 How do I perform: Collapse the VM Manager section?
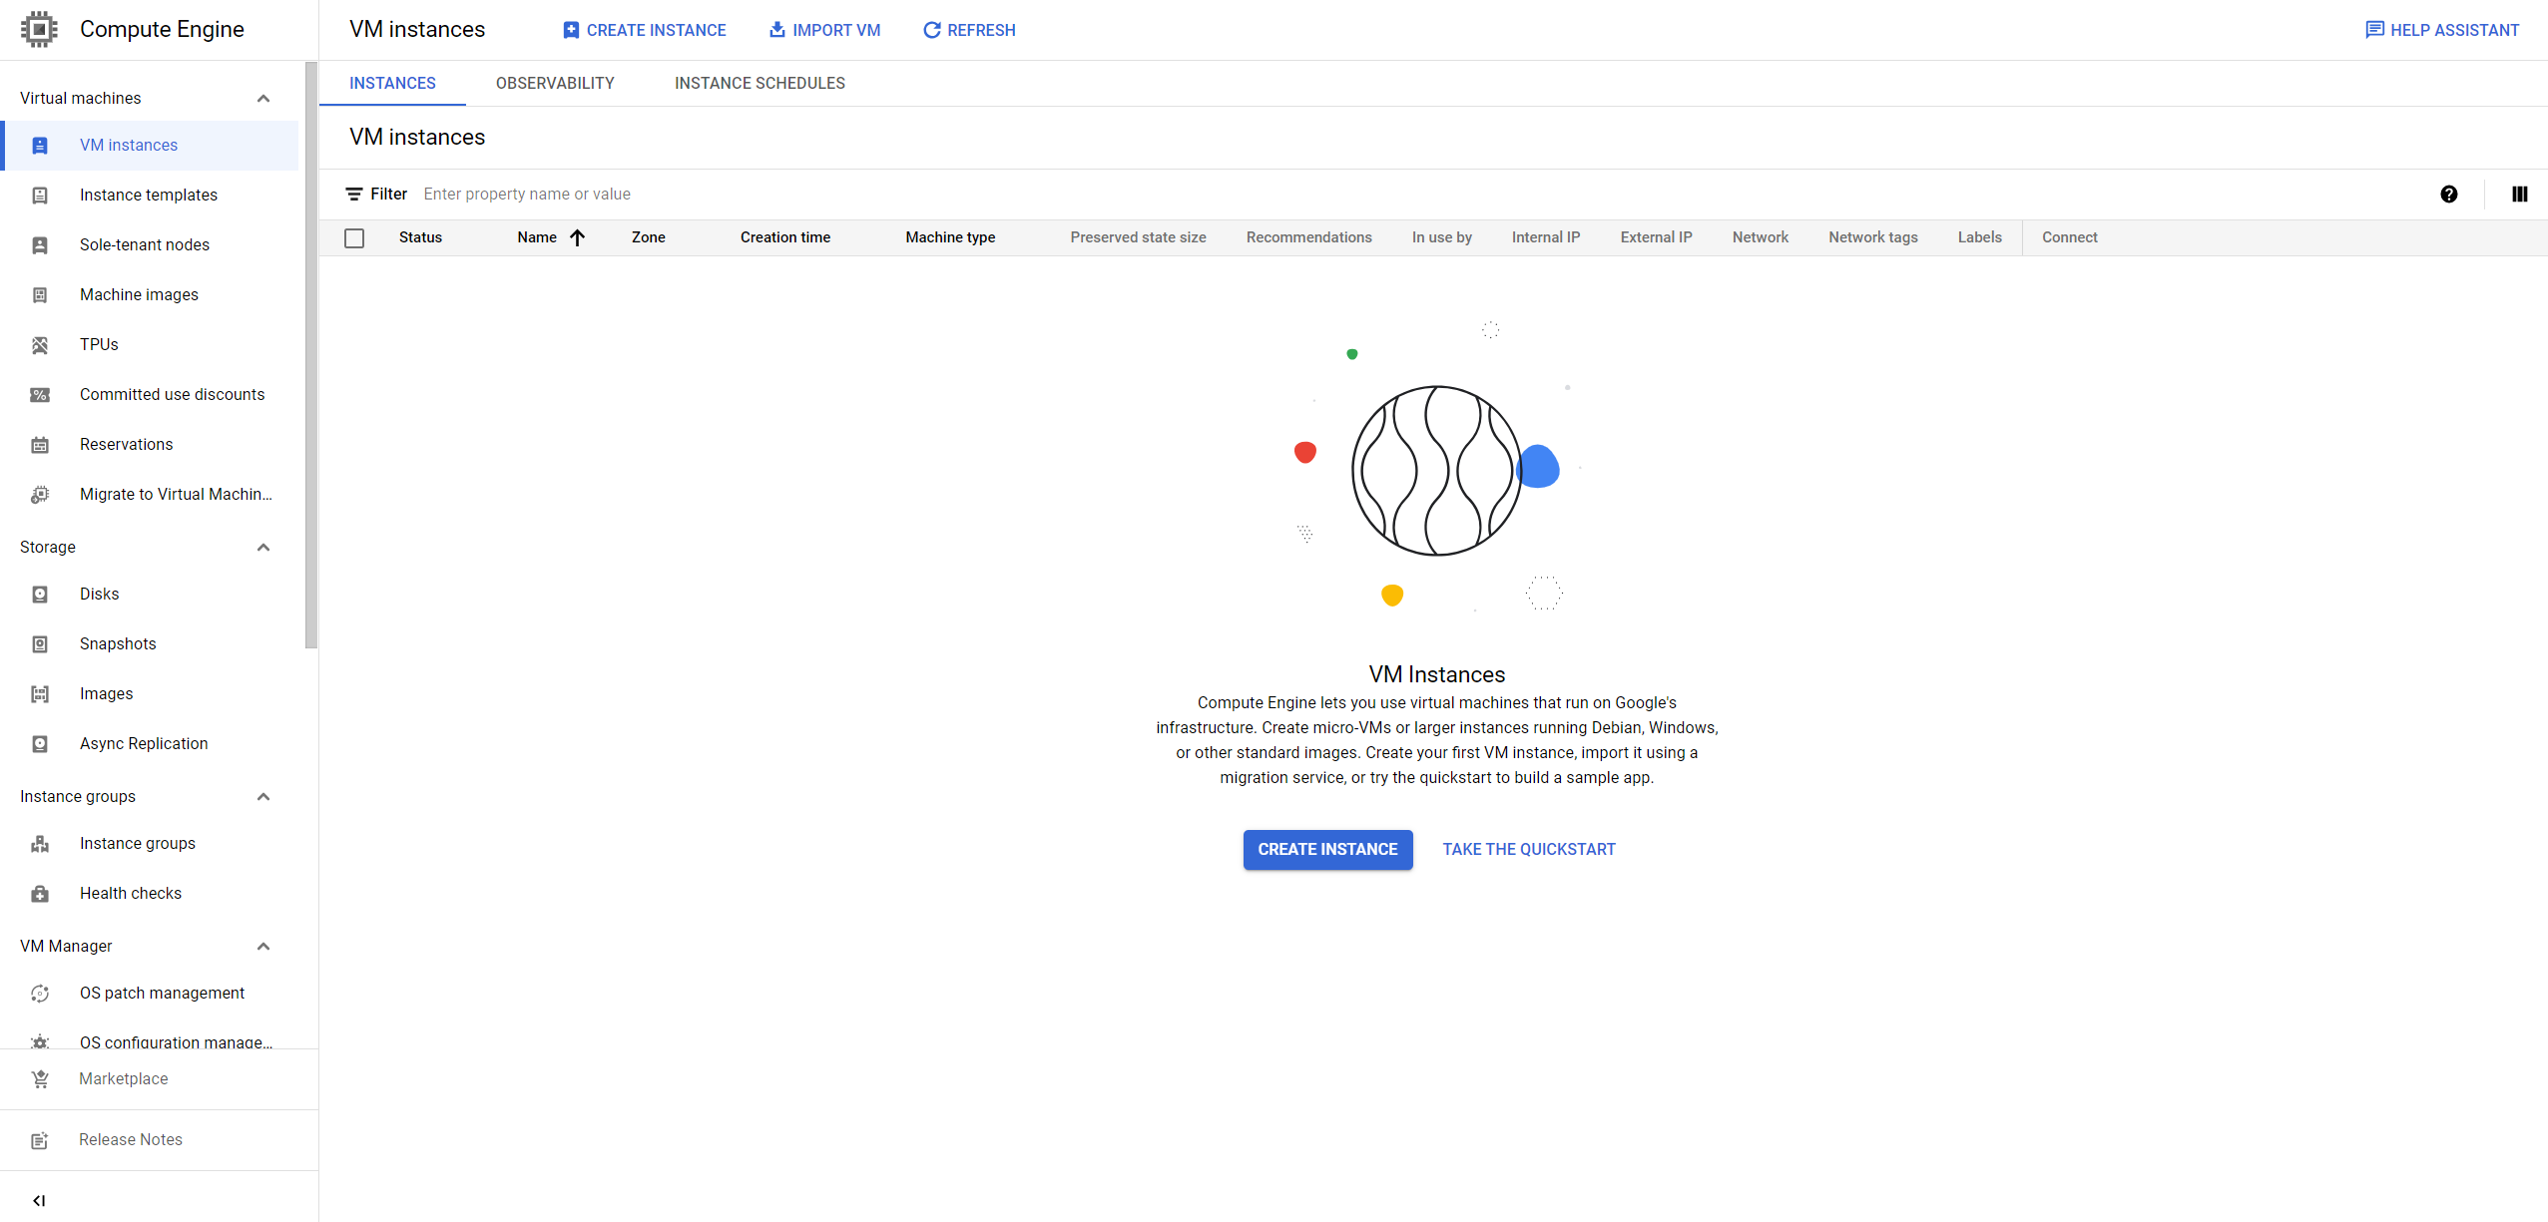click(x=263, y=946)
